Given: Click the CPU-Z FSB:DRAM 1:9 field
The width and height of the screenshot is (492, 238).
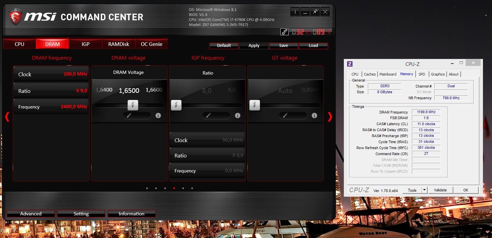Looking at the screenshot, I should pos(426,118).
